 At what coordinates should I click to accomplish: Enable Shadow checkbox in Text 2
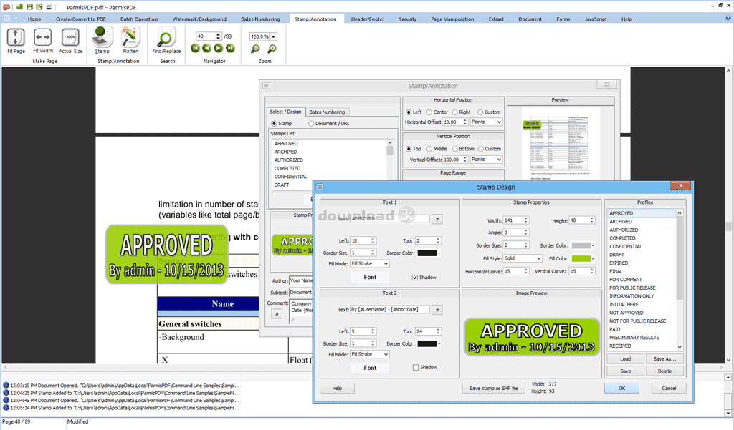click(416, 367)
